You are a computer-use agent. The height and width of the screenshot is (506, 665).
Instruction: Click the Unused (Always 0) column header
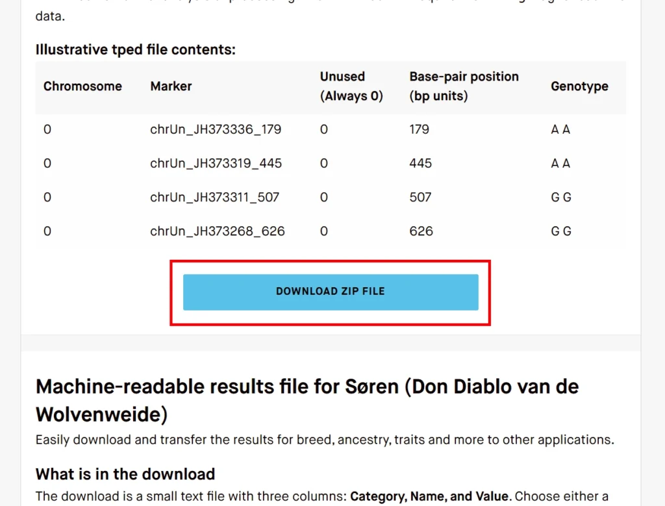(351, 86)
